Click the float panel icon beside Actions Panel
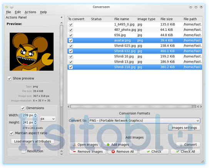 (x=62, y=17)
